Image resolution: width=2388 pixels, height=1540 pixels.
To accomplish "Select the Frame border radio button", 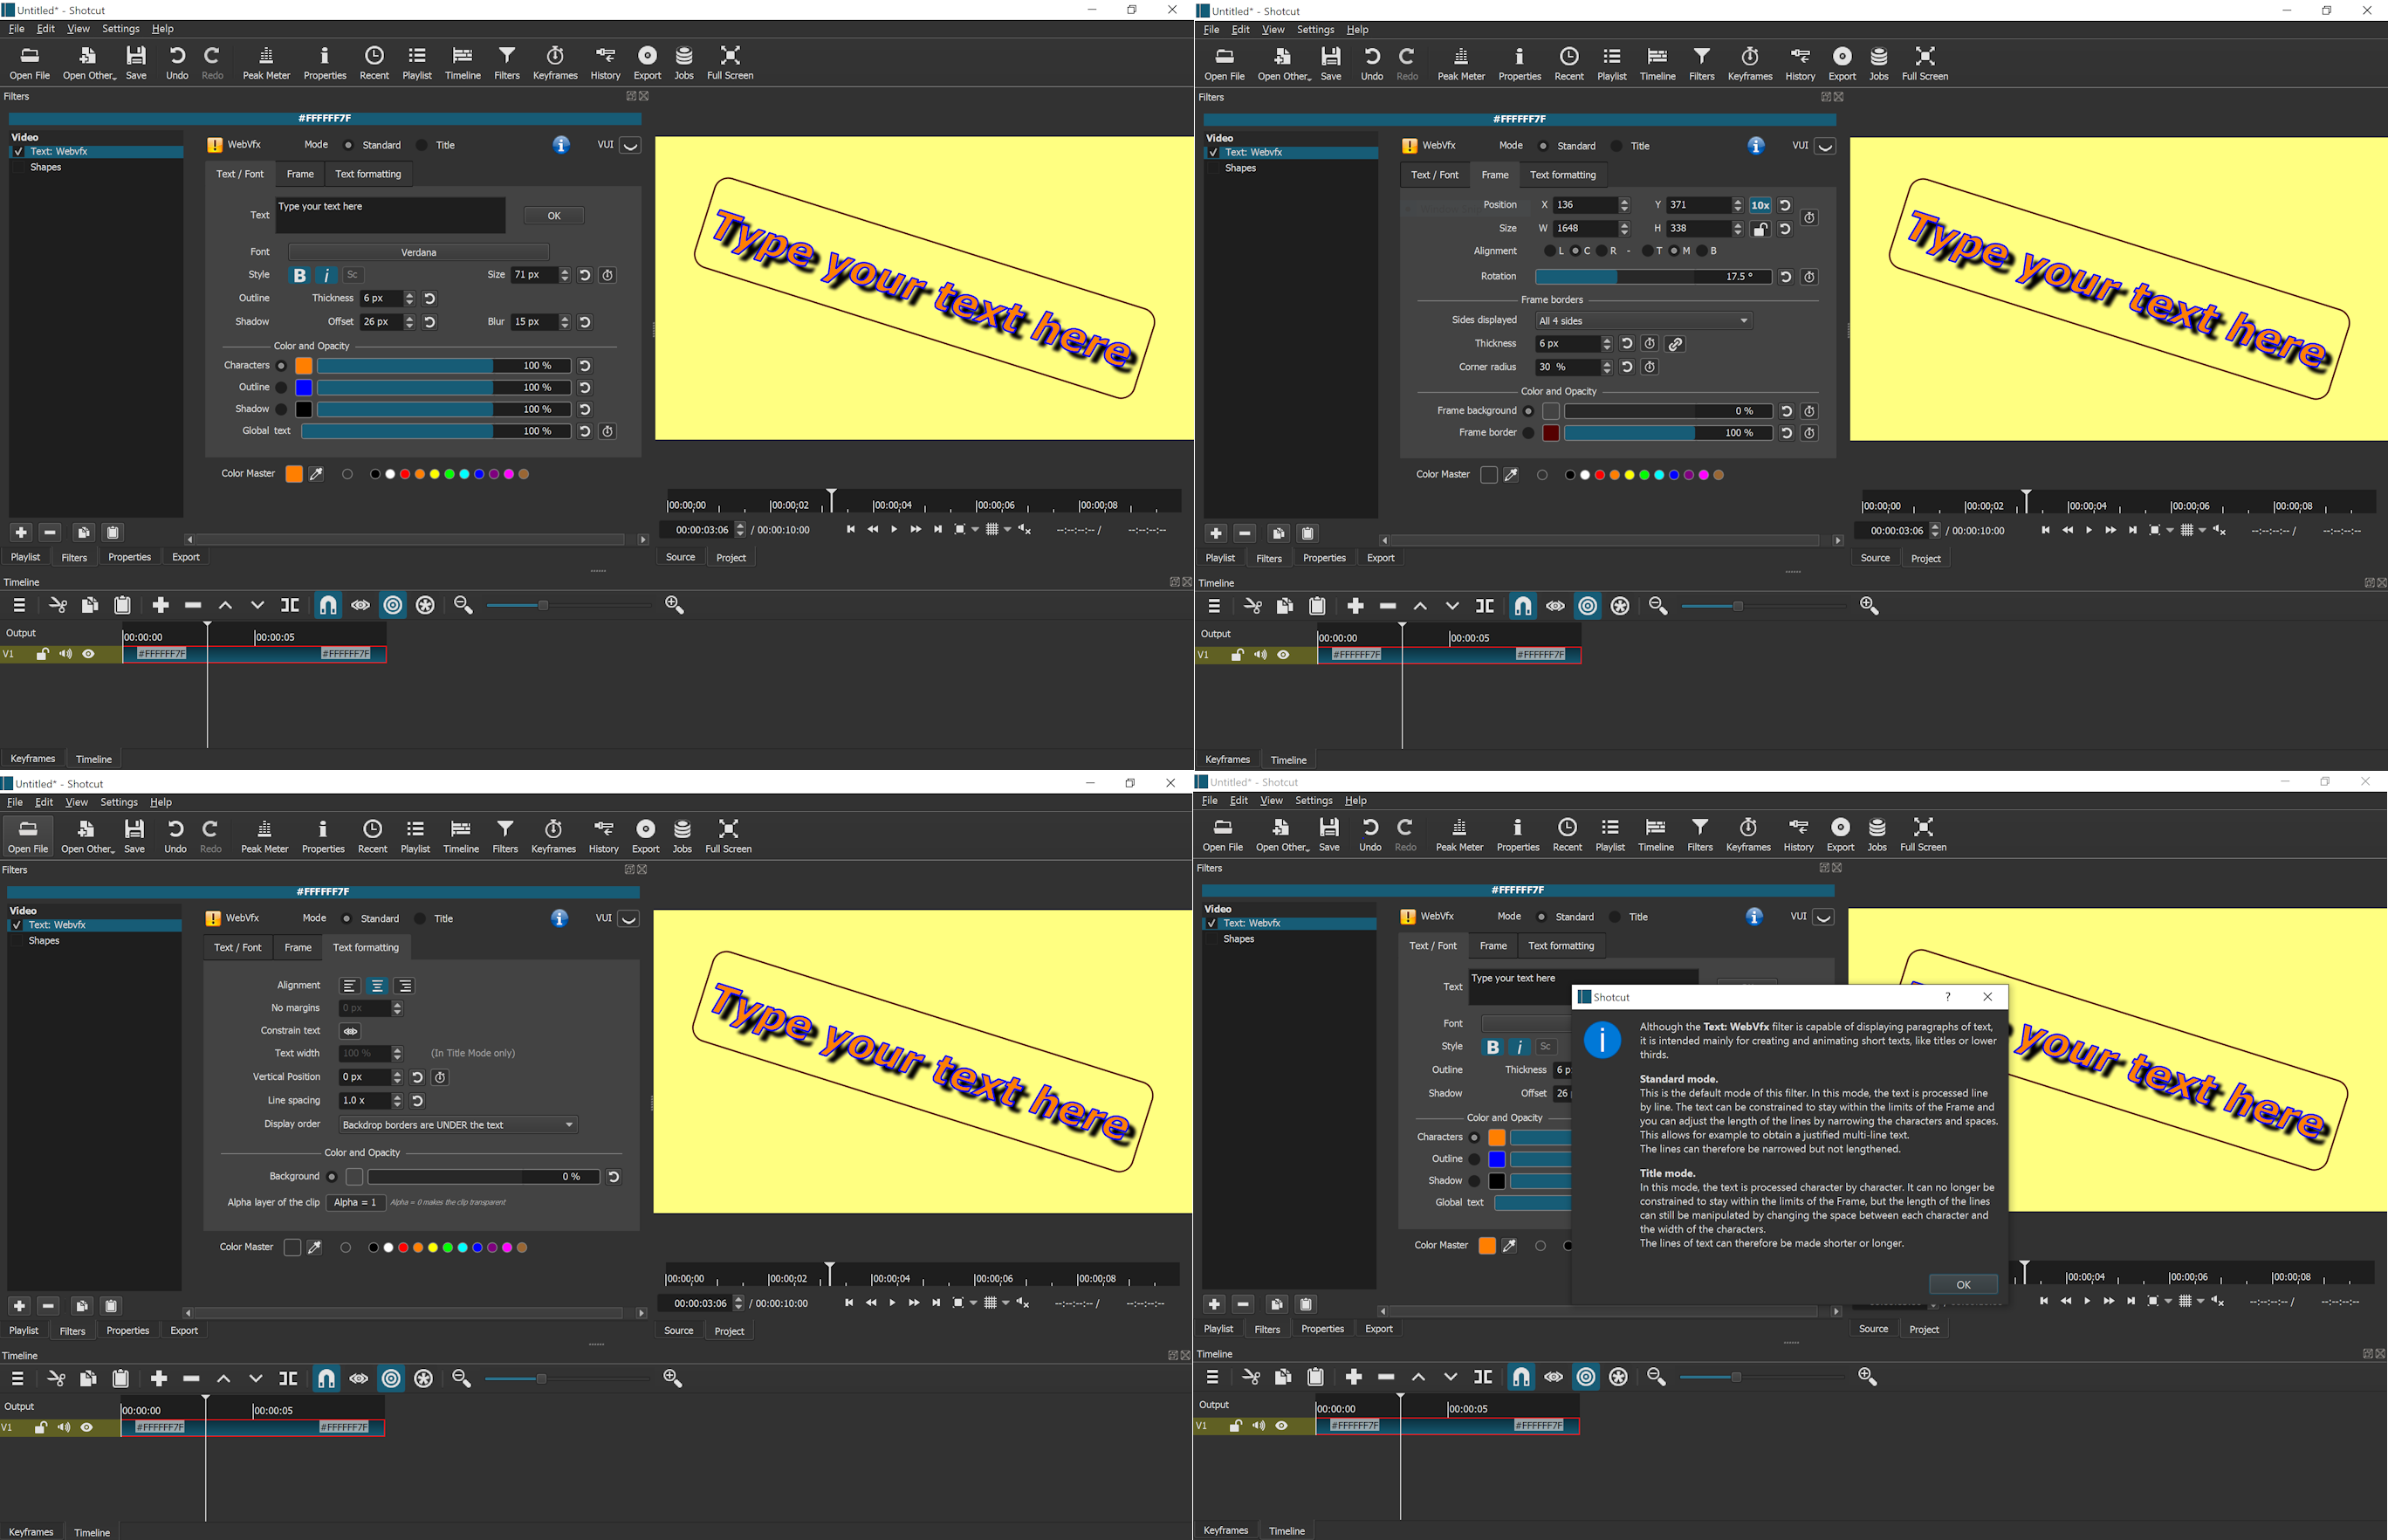I will pyautogui.click(x=1528, y=433).
